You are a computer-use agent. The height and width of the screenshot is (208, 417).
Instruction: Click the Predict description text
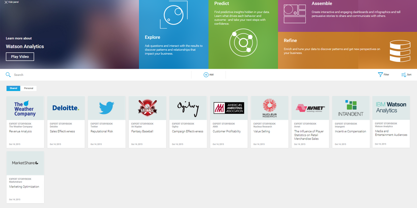[x=242, y=18]
